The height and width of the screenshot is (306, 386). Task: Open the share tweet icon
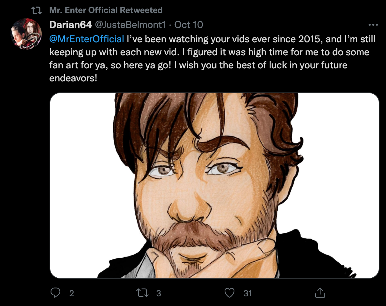pyautogui.click(x=320, y=293)
